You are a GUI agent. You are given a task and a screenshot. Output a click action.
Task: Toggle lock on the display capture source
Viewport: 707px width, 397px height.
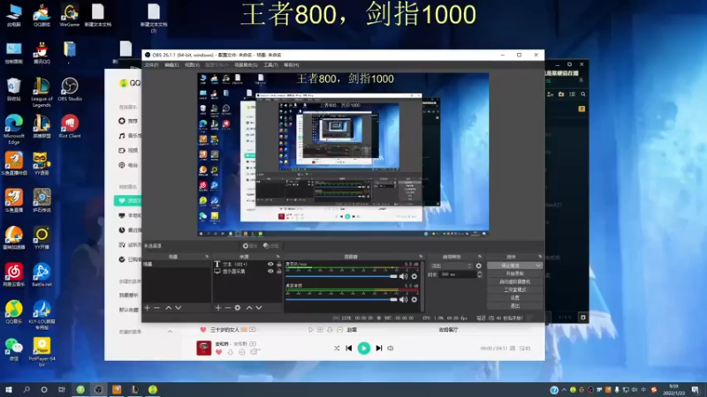279,272
